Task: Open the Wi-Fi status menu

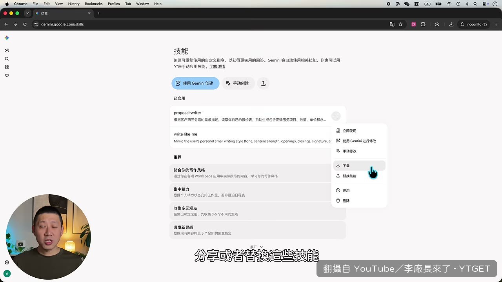Action: [x=449, y=4]
